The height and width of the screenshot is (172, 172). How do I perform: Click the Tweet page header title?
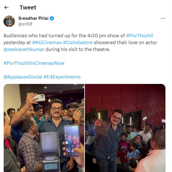[28, 7]
